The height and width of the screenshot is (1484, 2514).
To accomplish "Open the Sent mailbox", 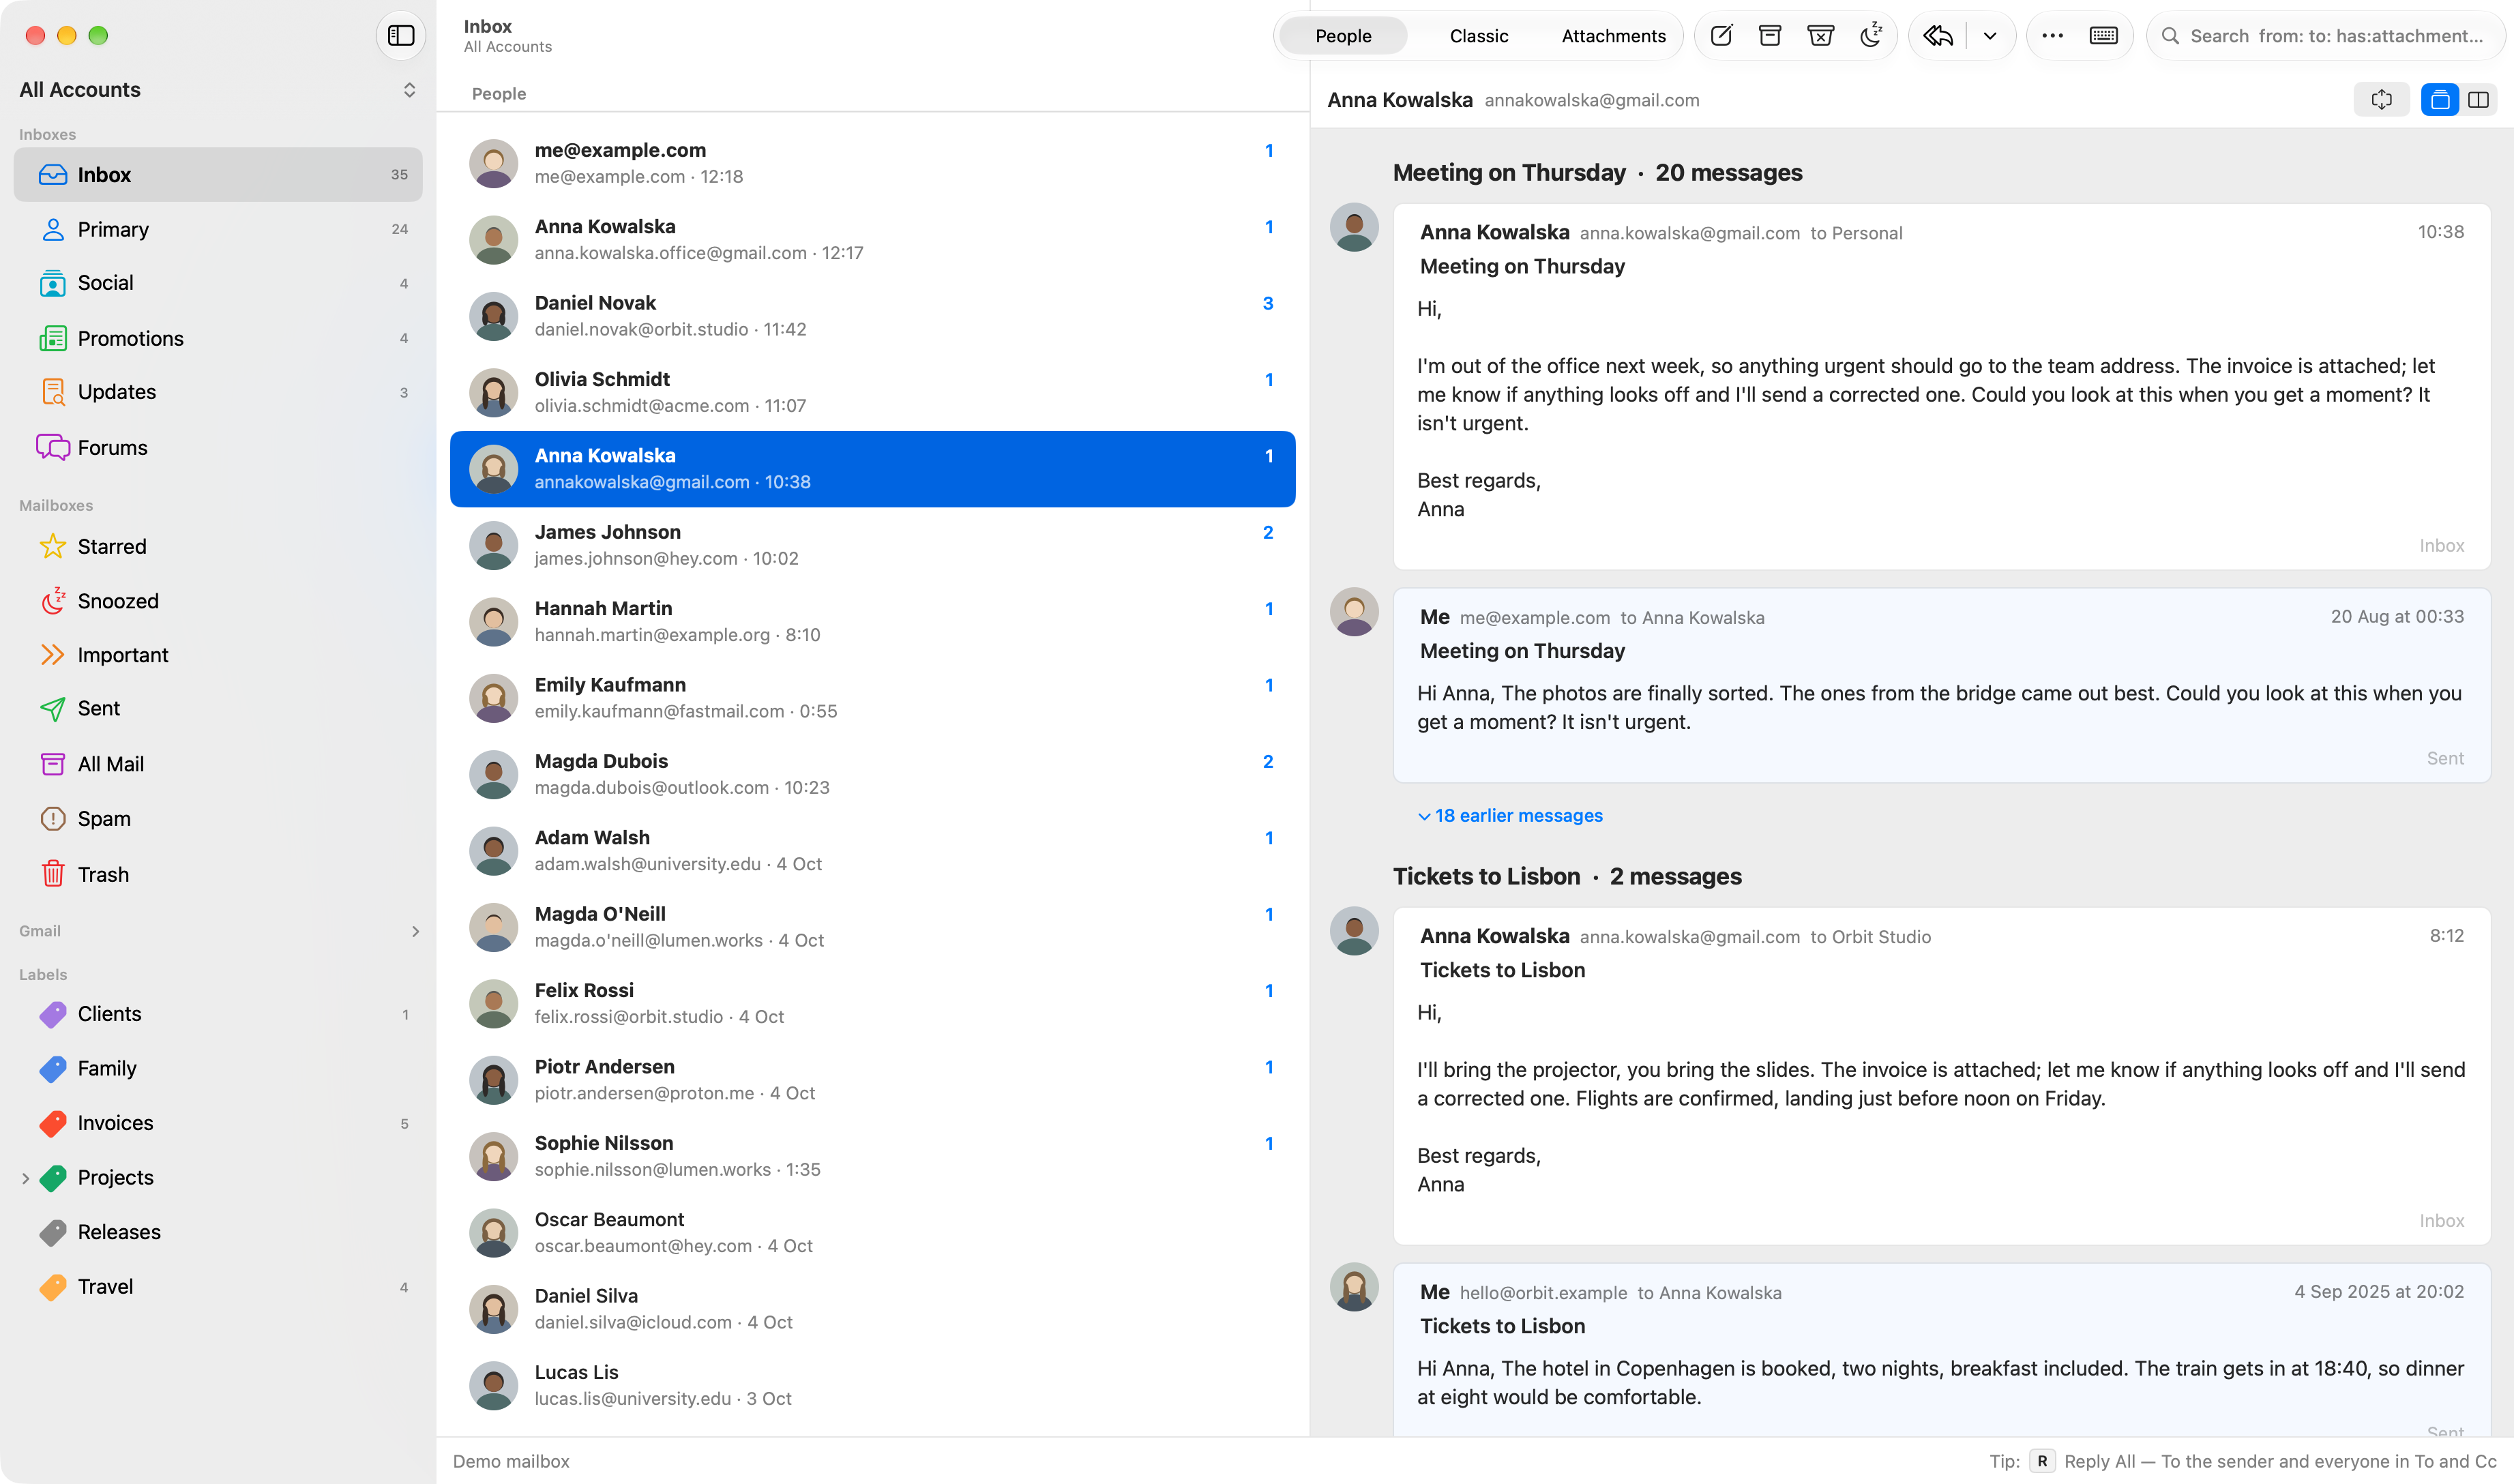I will (x=218, y=709).
